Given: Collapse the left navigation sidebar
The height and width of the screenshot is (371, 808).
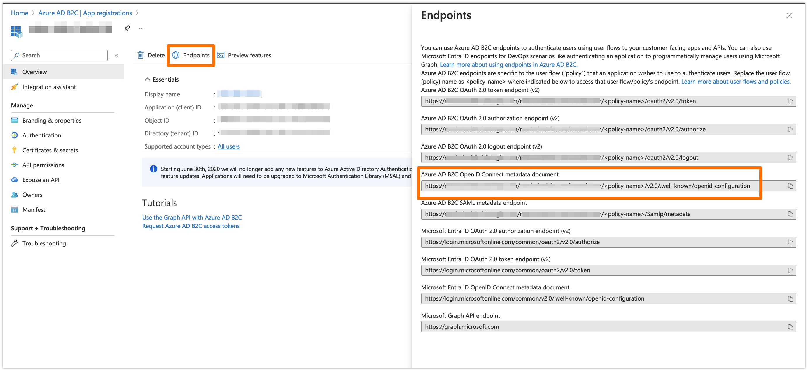Looking at the screenshot, I should click(x=116, y=56).
